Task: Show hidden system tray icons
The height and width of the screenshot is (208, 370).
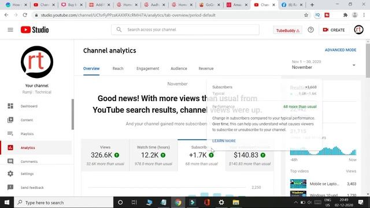Action: (295, 202)
